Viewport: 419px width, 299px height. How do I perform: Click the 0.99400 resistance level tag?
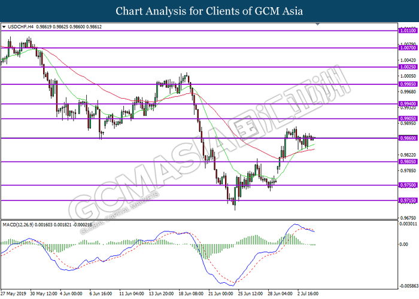coord(408,104)
